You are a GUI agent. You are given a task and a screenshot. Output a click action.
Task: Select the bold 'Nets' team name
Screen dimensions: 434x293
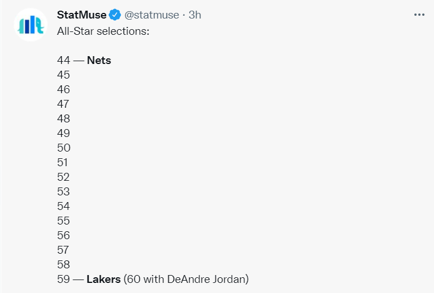pyautogui.click(x=99, y=60)
